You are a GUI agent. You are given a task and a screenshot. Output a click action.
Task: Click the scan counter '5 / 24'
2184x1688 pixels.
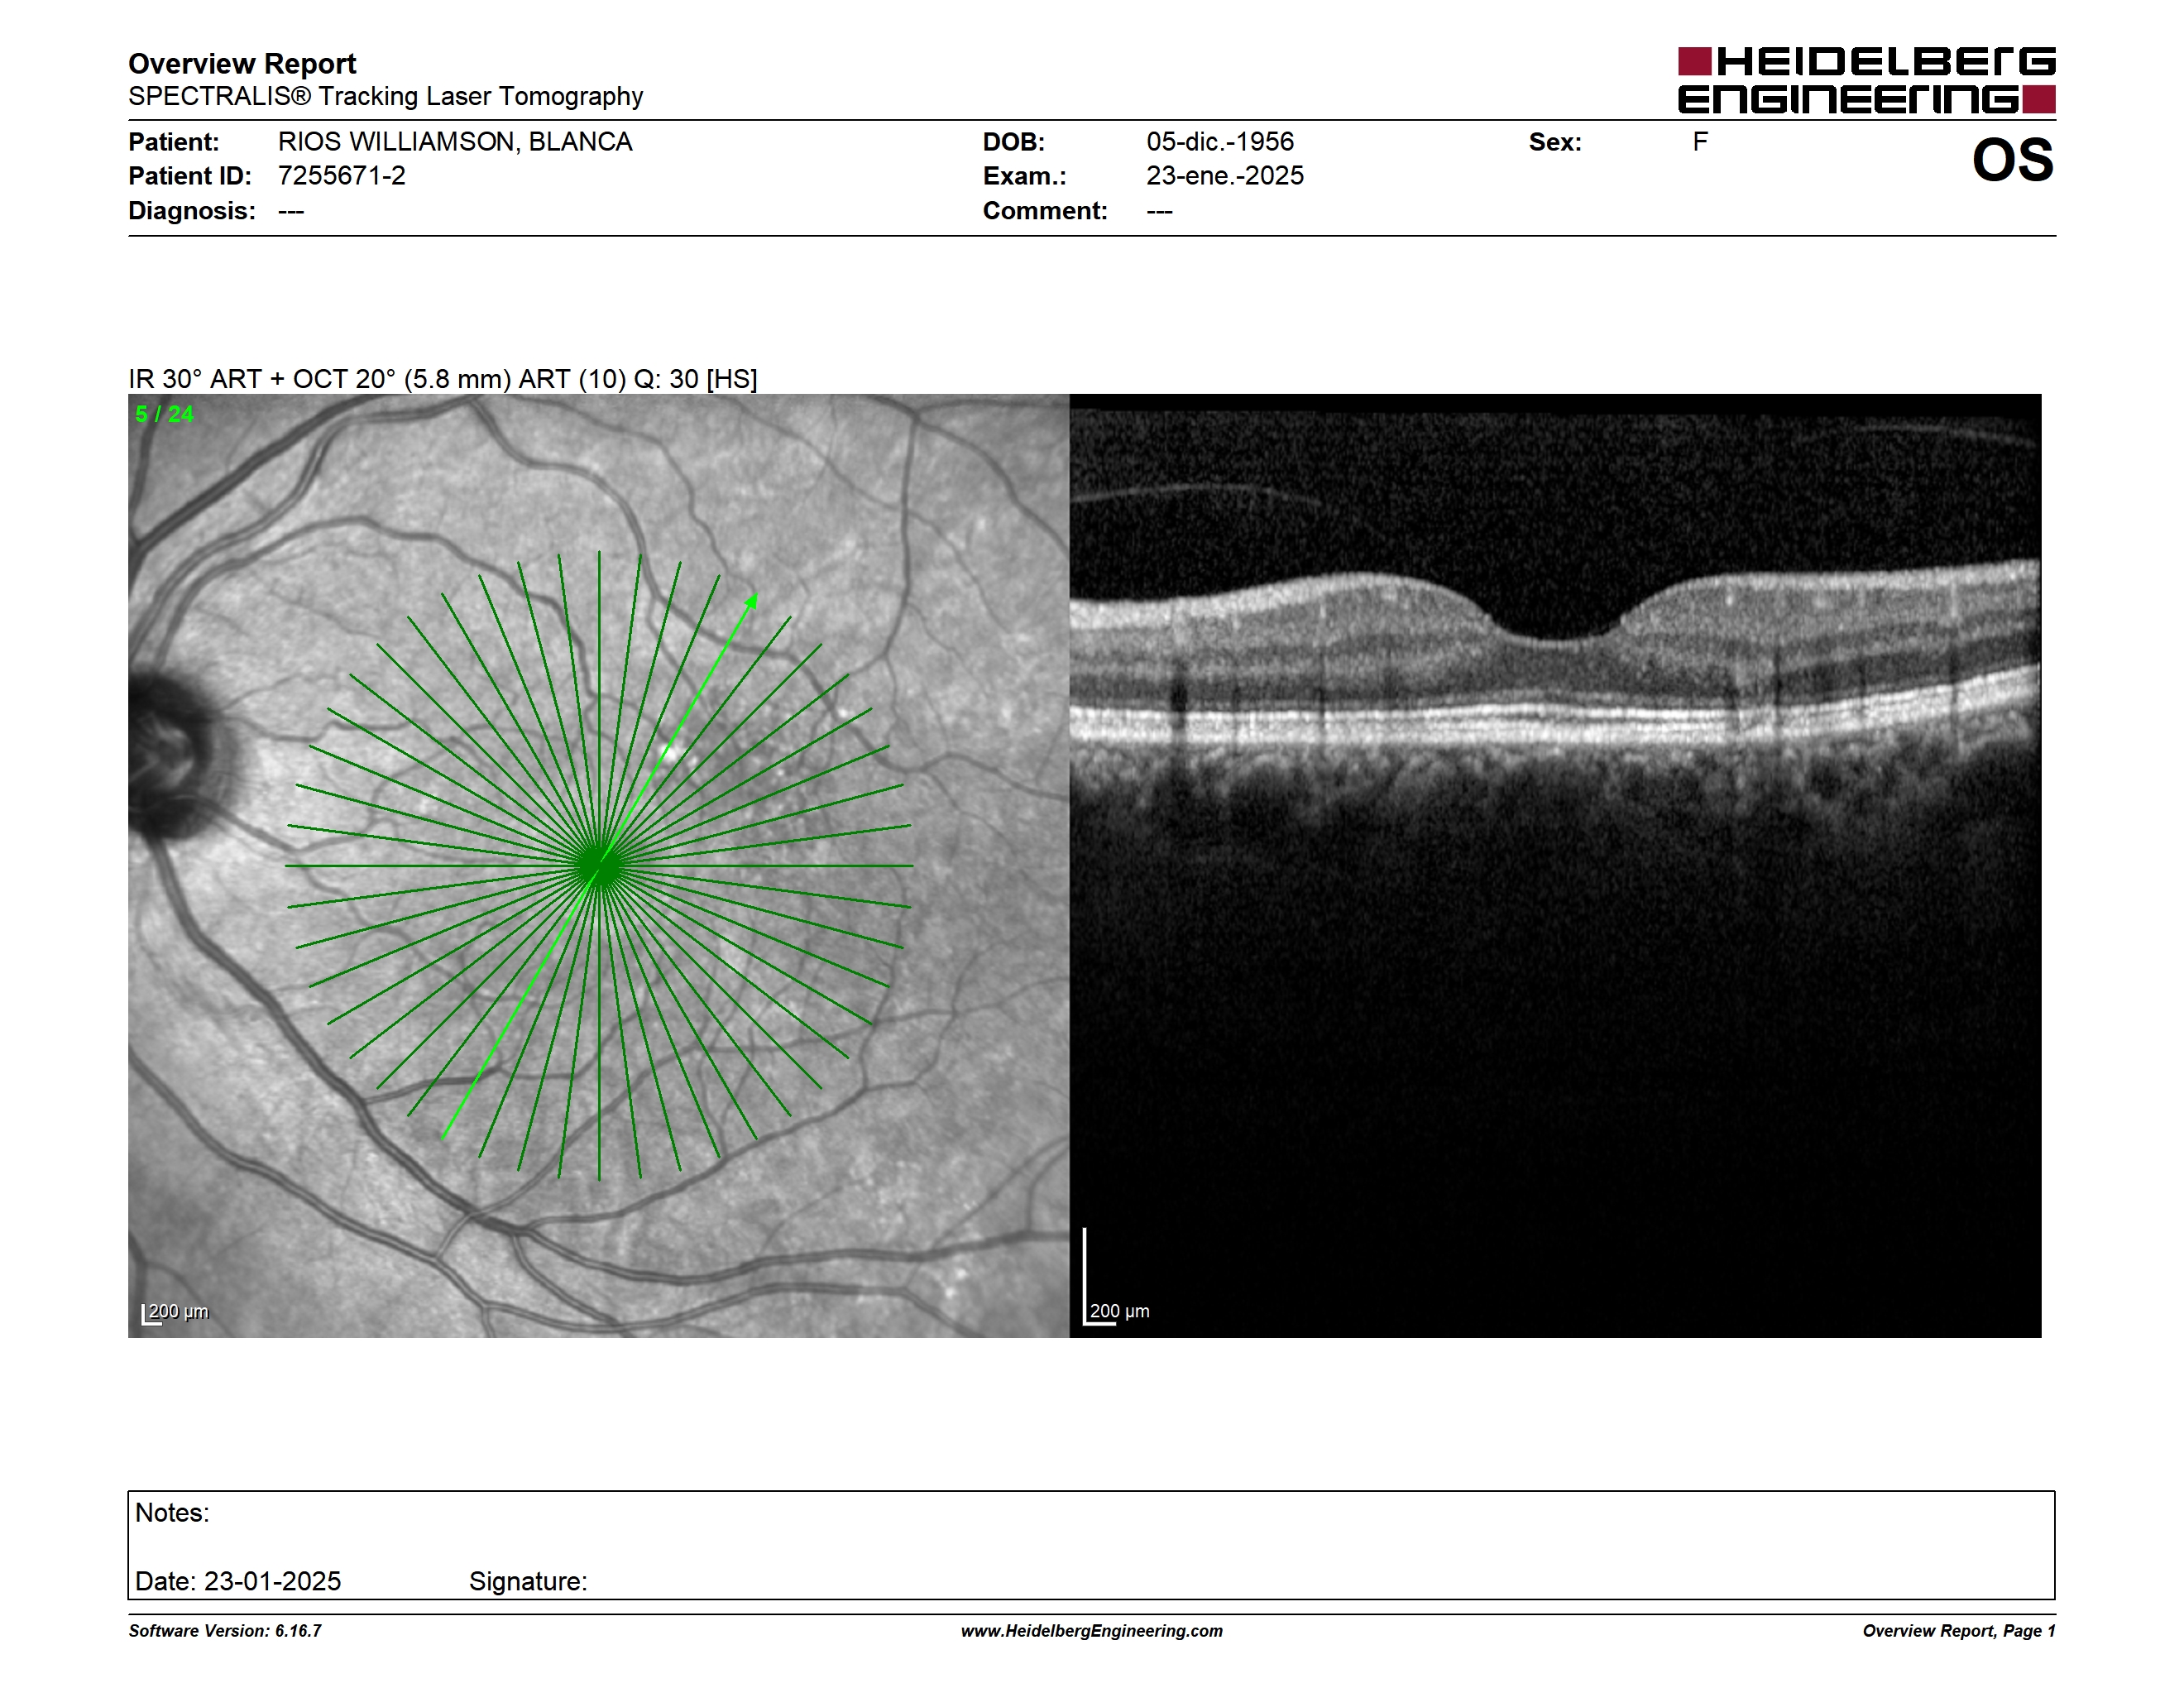165,414
